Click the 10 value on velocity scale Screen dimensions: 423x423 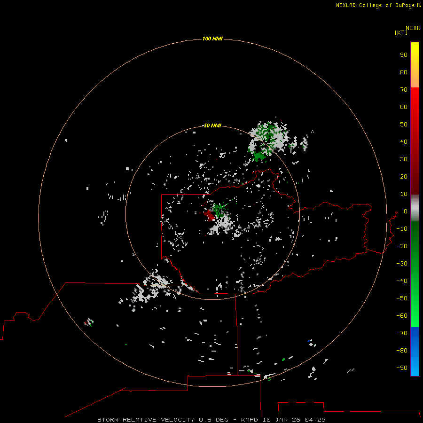click(404, 194)
